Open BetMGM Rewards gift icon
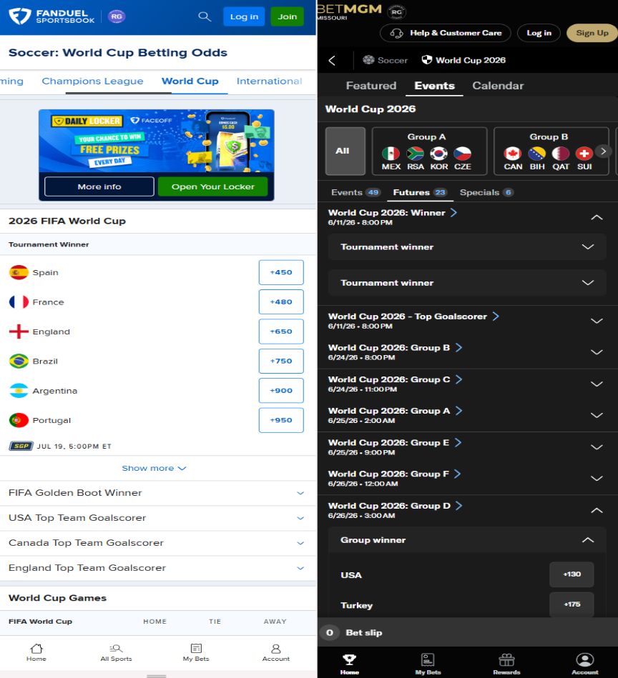The image size is (618, 678). pyautogui.click(x=506, y=663)
